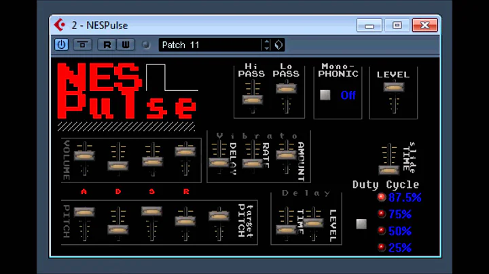Click the Volume Decay (D) slider
Screen dimensions: 489x274
click(118, 166)
